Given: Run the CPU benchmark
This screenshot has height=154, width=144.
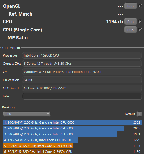Looking at the screenshot, I should coord(131,21).
